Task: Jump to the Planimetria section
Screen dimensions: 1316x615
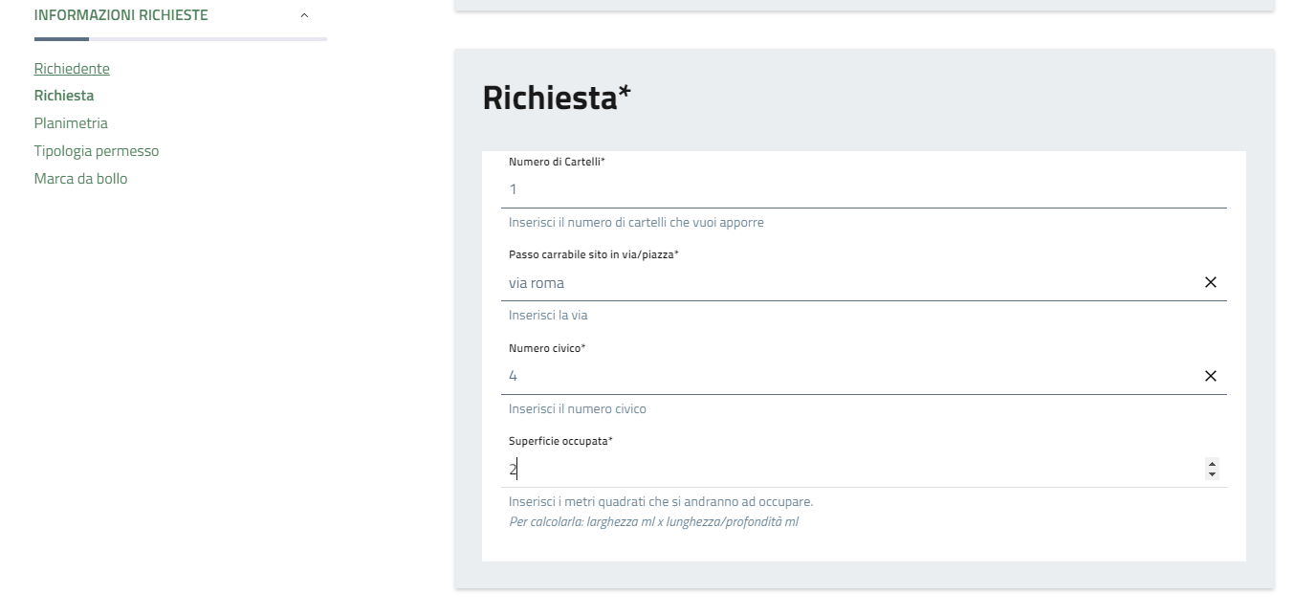Action: click(71, 123)
